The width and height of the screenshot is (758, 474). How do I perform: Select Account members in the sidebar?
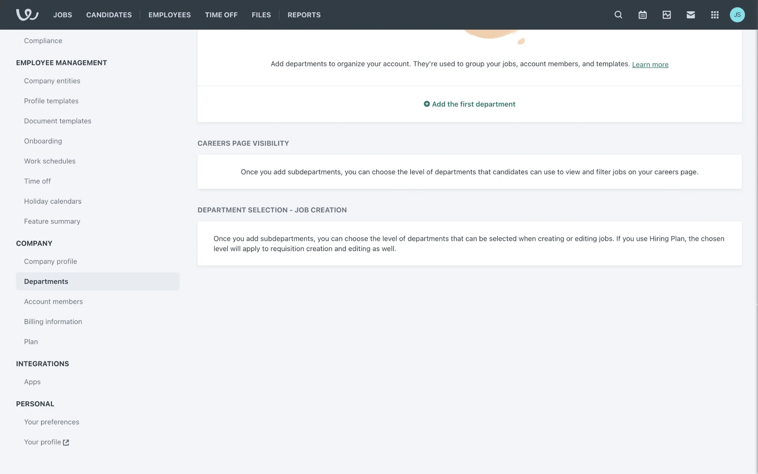(53, 301)
